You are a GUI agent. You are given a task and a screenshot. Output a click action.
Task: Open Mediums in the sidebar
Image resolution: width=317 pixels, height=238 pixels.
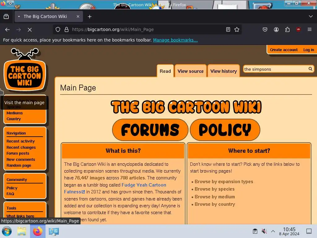coord(15,113)
